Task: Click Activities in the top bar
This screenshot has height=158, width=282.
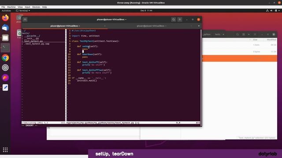Action: (6, 11)
